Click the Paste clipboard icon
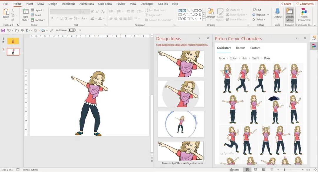The width and height of the screenshot is (318, 172). [x=6, y=12]
